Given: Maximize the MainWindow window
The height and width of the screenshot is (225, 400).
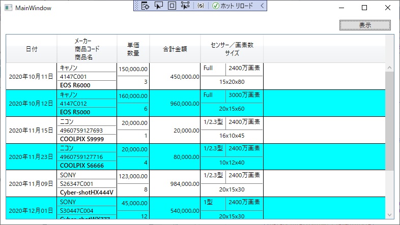Looking at the screenshot, I should coord(364,8).
